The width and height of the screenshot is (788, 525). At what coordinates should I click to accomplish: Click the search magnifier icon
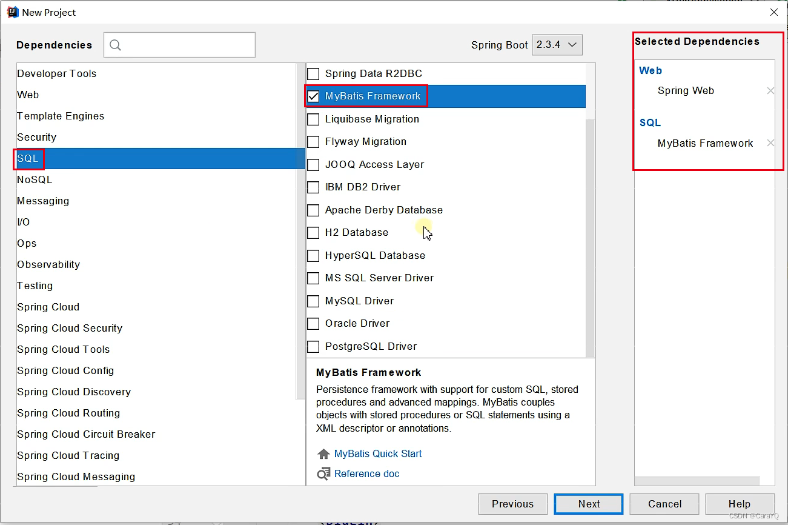tap(115, 45)
